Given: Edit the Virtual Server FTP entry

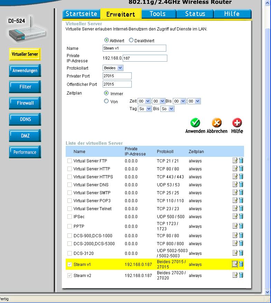Looking at the screenshot, I should 235,161.
